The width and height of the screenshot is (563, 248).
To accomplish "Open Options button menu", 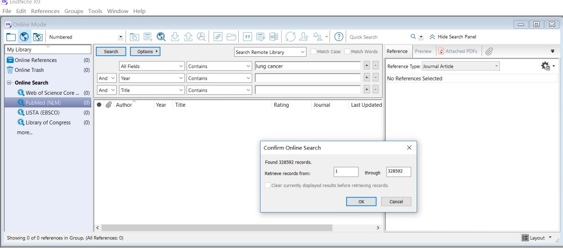I will 145,52.
